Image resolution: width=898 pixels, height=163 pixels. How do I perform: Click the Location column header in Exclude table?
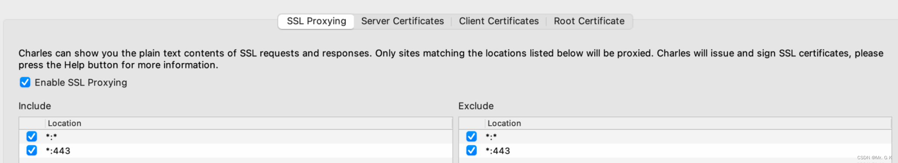(x=688, y=123)
